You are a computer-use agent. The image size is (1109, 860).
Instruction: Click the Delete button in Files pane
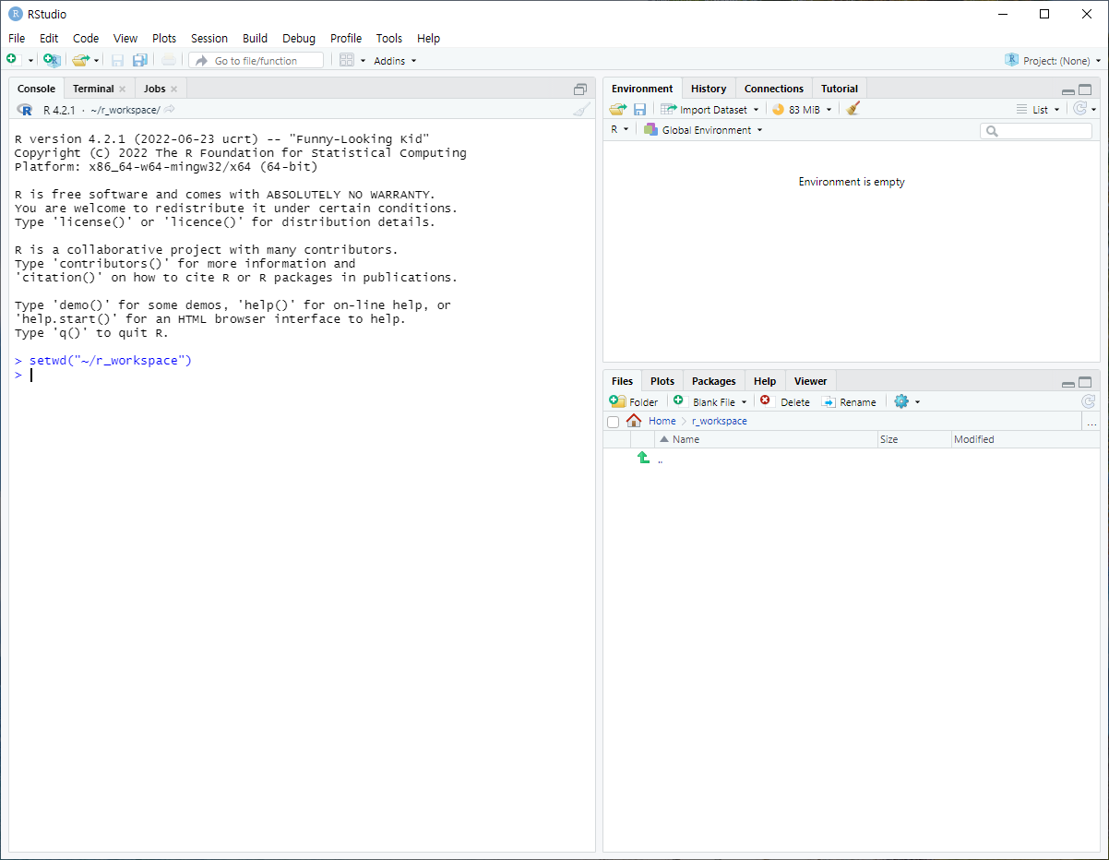[785, 401]
